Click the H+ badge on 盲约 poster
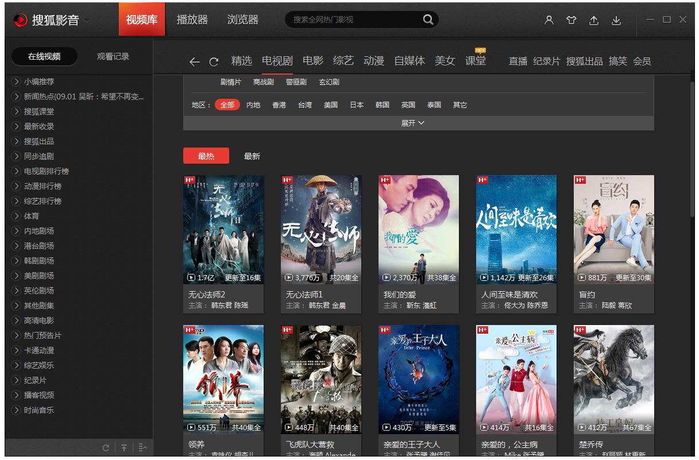699x460 pixels. (580, 180)
